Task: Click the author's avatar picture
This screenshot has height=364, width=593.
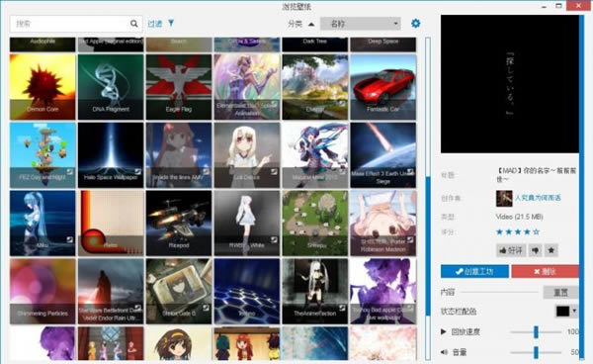Action: pos(504,198)
